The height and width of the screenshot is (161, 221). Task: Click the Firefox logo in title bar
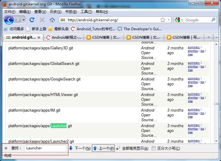coord(5,4)
